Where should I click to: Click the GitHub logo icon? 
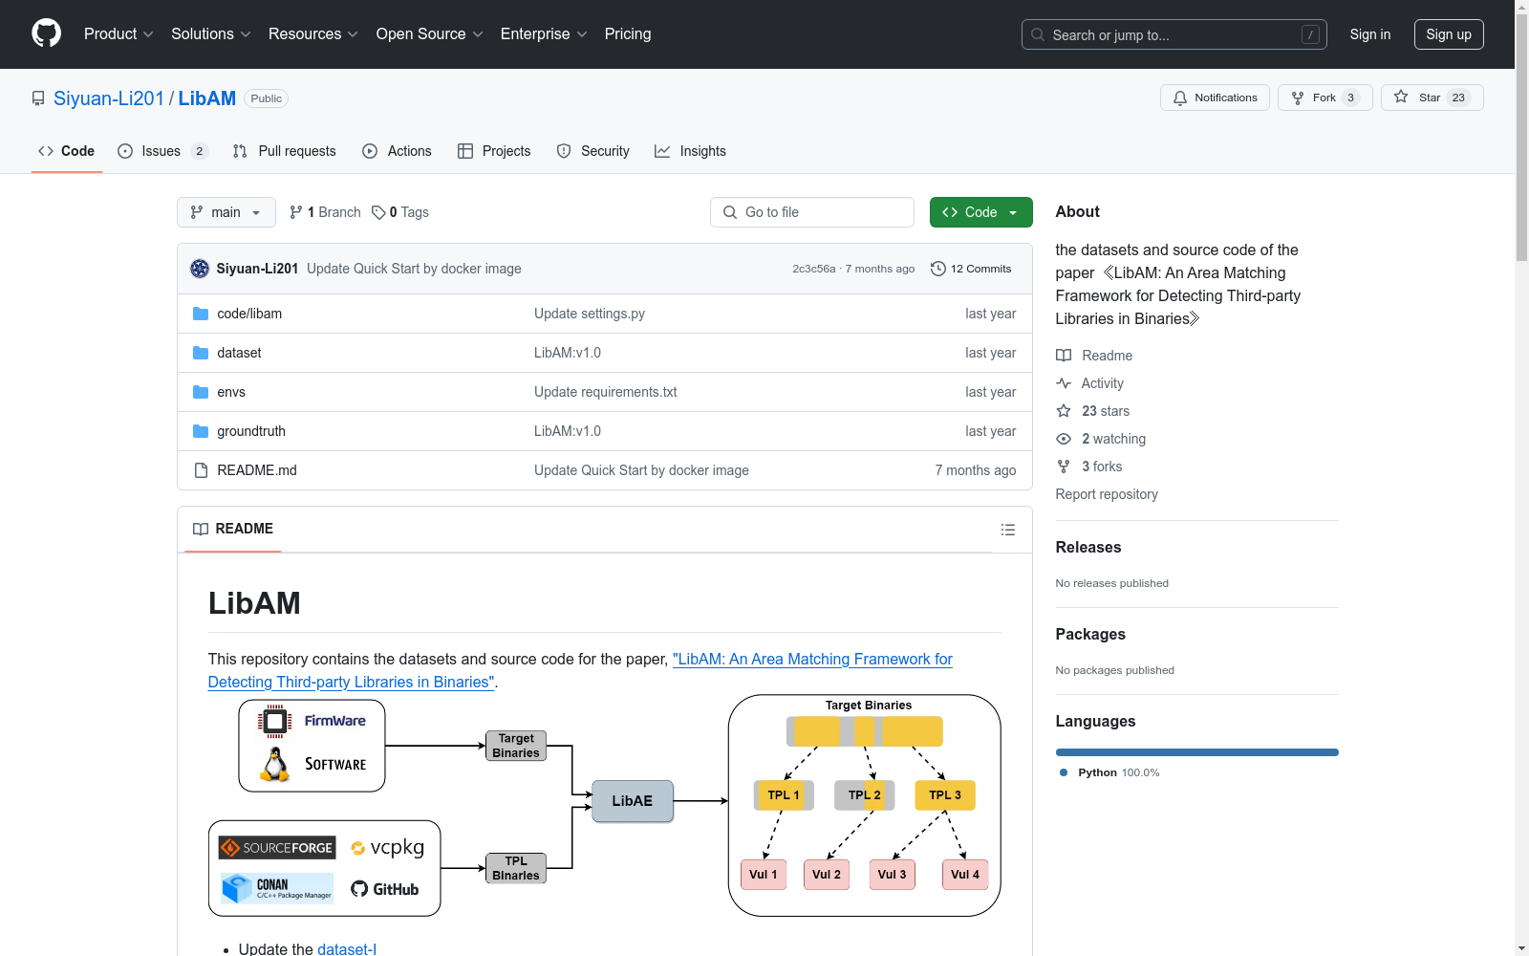[46, 33]
